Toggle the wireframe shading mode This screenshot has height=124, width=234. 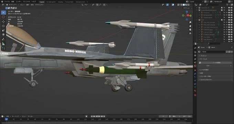point(181,5)
